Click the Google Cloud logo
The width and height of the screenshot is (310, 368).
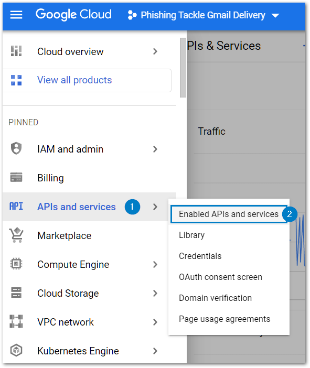pos(73,15)
